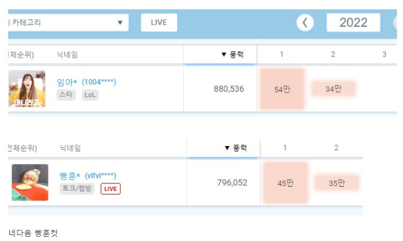Select the LoL tag
Screen dimensions: 403x241
(90, 95)
